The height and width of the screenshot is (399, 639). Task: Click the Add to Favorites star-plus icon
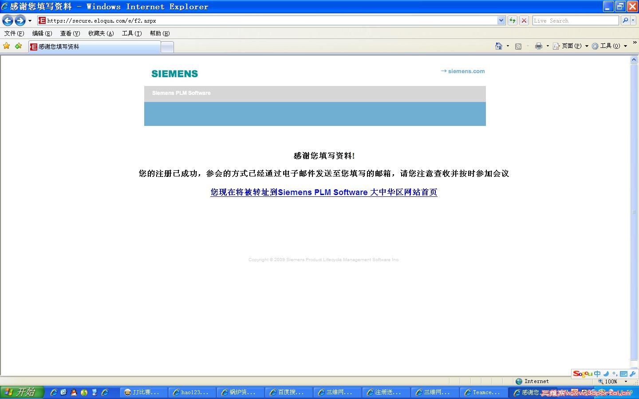(x=18, y=46)
